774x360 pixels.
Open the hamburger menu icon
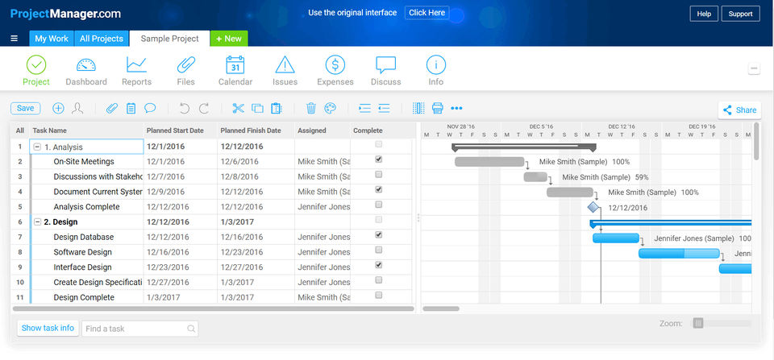pos(15,39)
